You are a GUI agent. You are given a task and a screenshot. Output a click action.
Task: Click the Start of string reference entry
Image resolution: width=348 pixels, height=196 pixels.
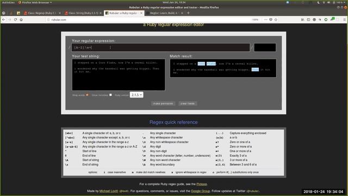click(91, 160)
